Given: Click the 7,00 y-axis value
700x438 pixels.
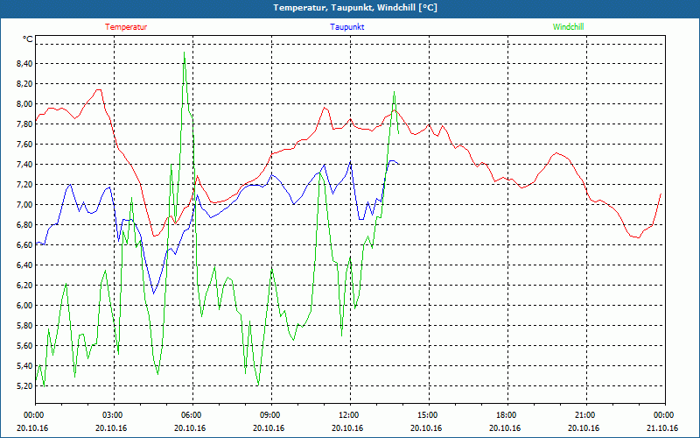Looking at the screenshot, I should (x=24, y=205).
